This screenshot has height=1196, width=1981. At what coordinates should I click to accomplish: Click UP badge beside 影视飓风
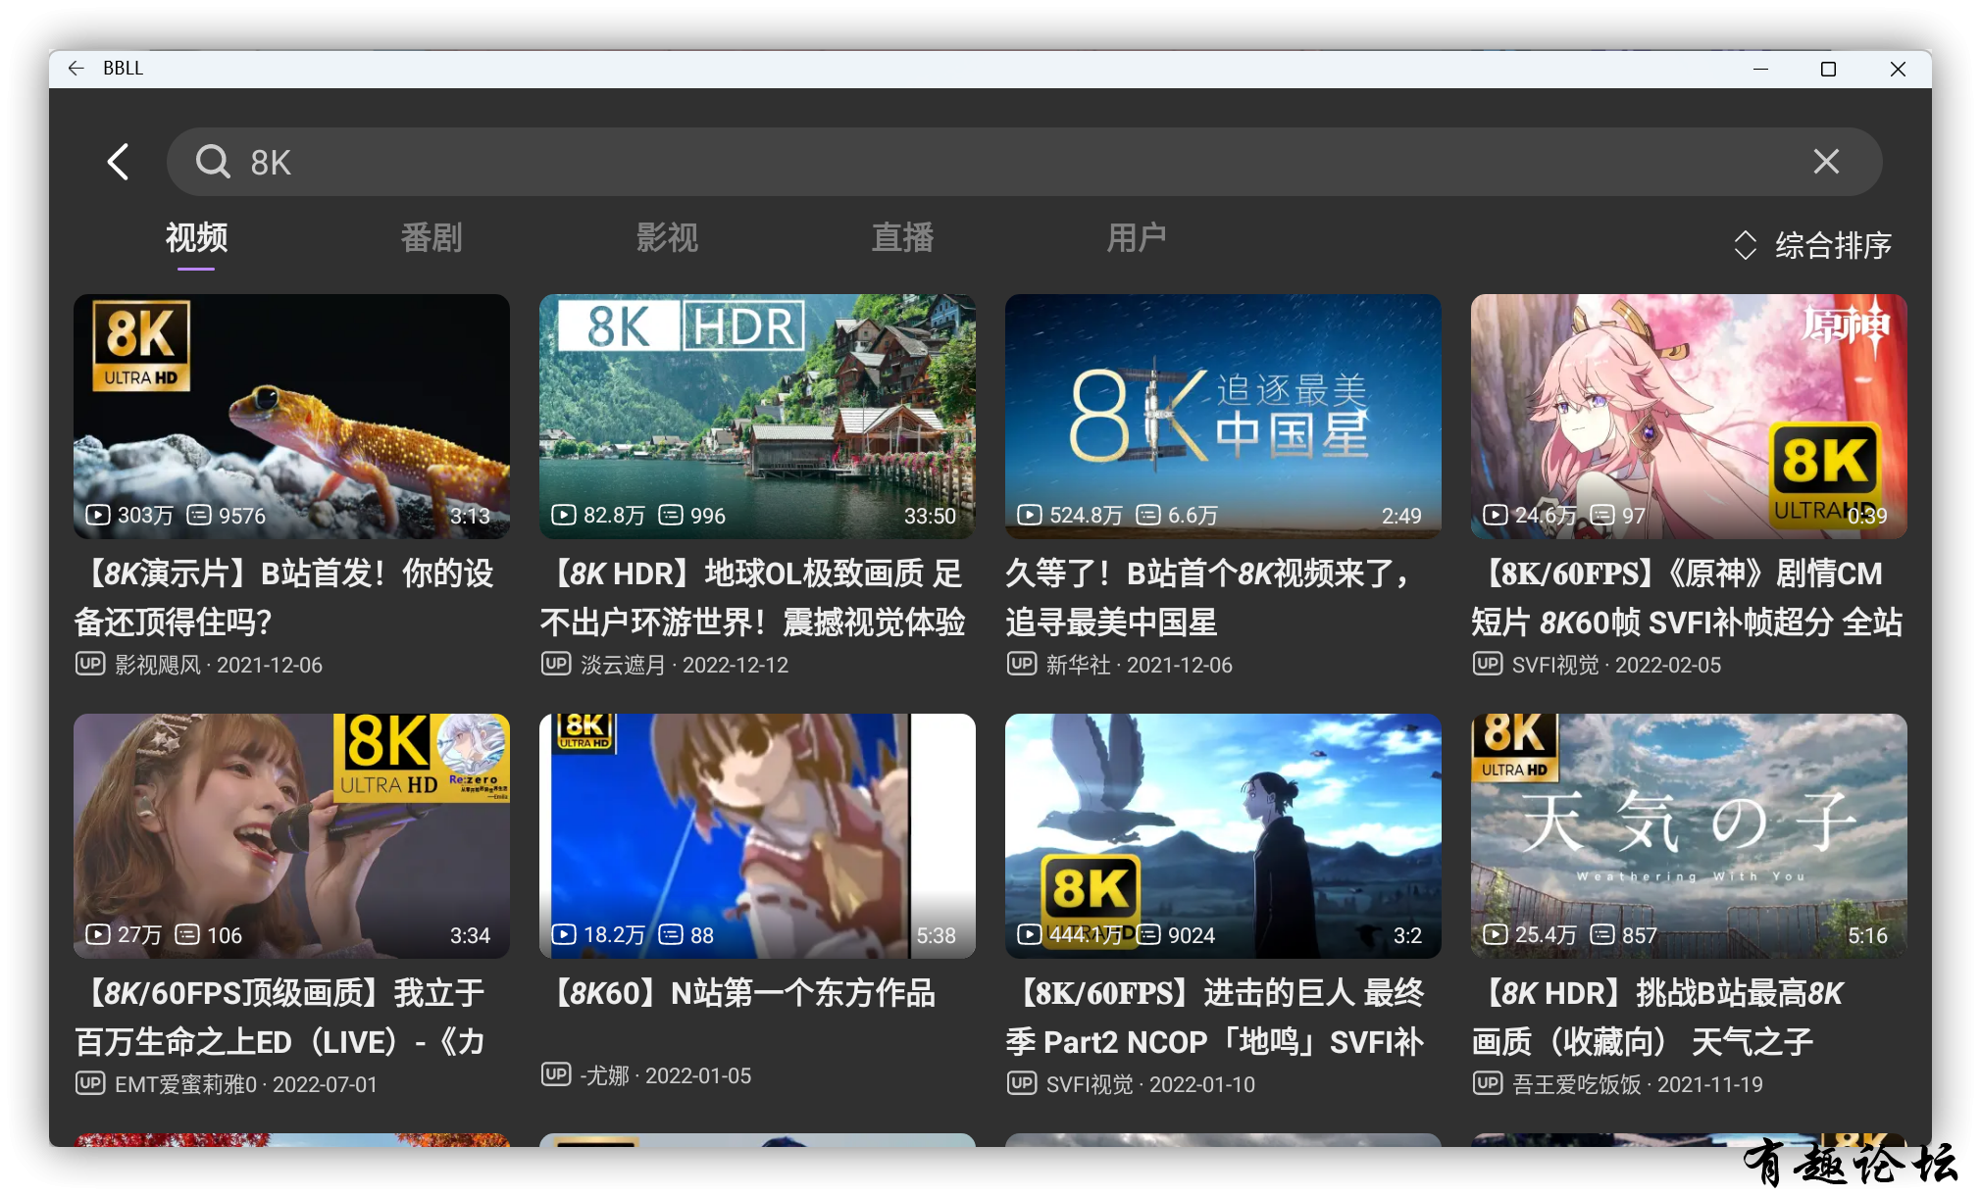click(90, 664)
